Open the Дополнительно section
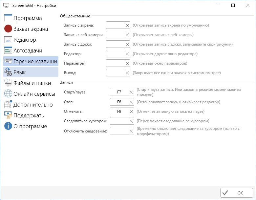 point(31,104)
